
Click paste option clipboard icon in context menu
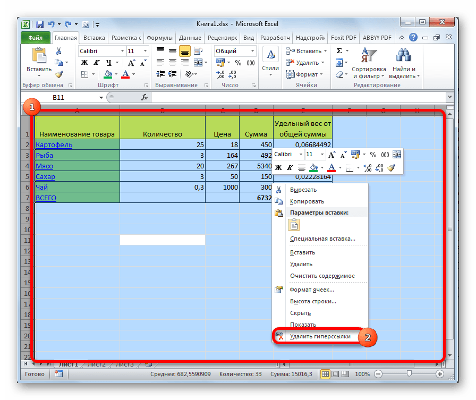295,225
